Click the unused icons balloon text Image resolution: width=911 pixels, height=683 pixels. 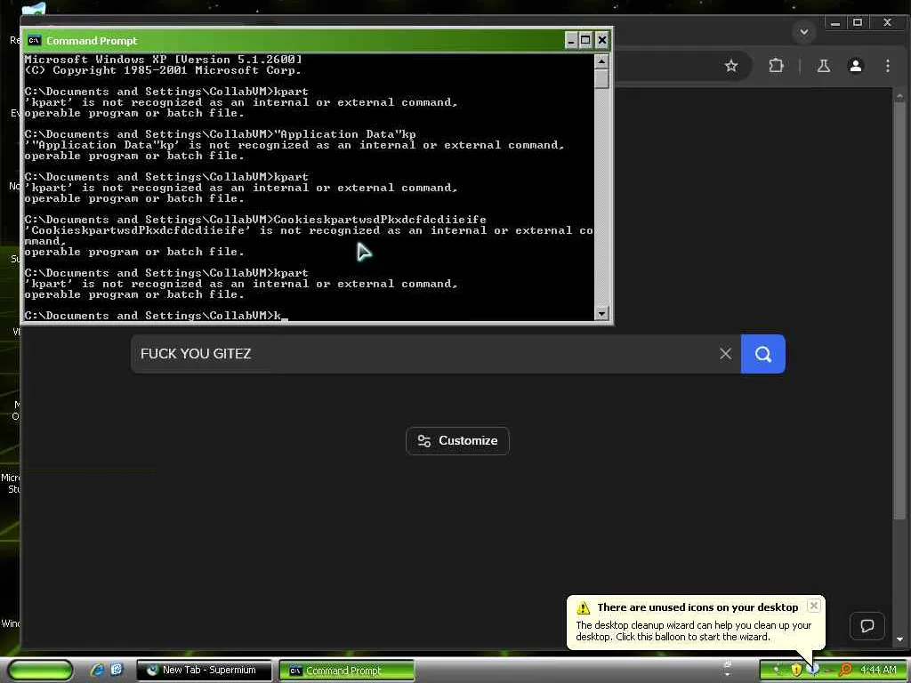[693, 631]
